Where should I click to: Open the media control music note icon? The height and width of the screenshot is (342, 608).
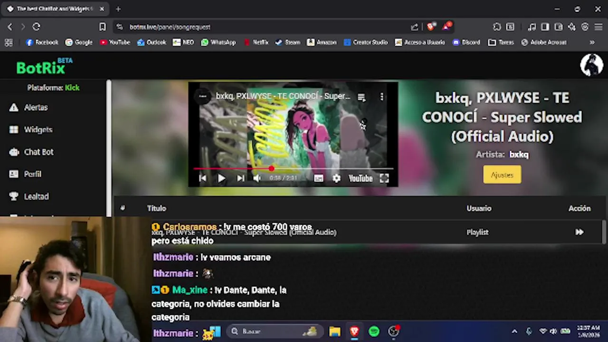tap(532, 27)
